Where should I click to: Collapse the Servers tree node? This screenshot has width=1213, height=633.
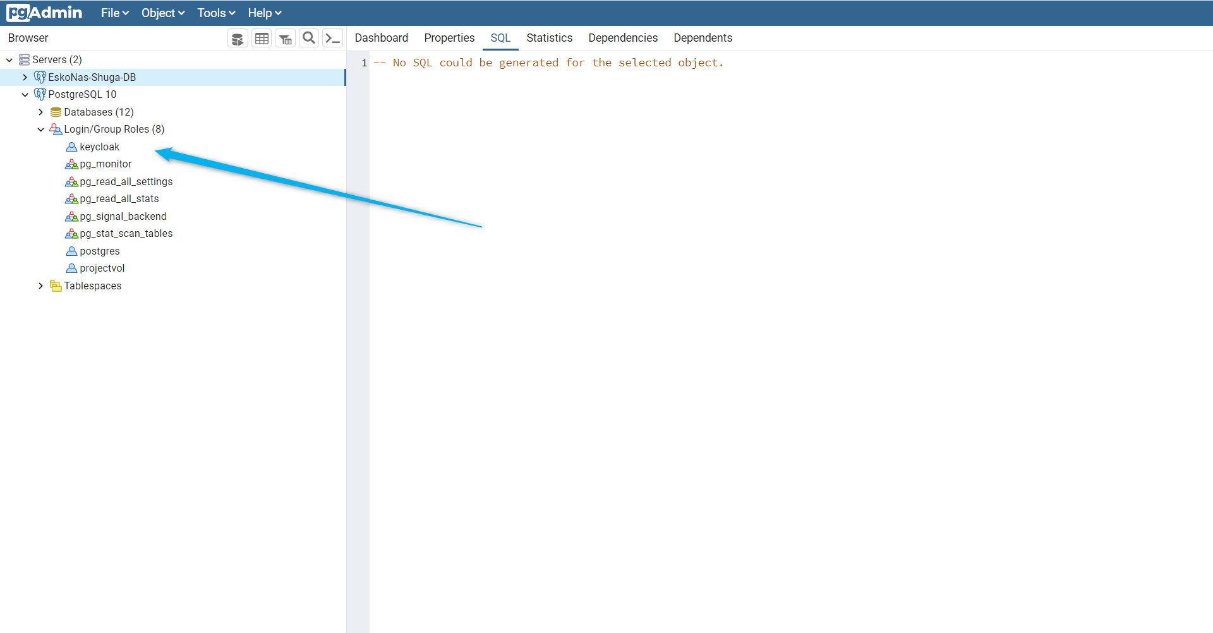coord(9,60)
